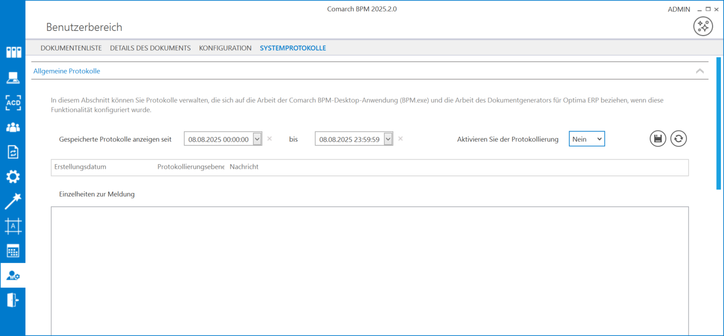Open the start date picker dropdown arrow
The width and height of the screenshot is (724, 336).
pos(257,139)
